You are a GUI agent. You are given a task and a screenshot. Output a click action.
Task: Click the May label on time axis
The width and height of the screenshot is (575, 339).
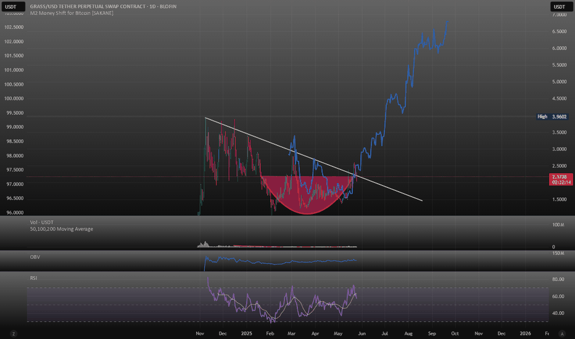click(x=338, y=333)
